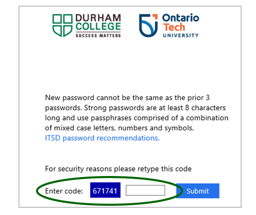Click the orange square in Ontario Tech logo

coord(155,16)
